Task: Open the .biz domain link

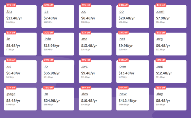Action: (9, 12)
